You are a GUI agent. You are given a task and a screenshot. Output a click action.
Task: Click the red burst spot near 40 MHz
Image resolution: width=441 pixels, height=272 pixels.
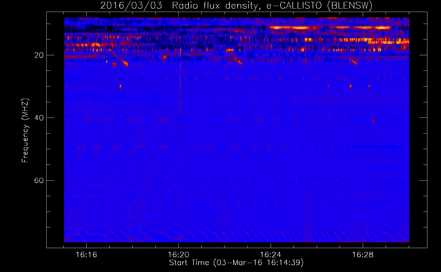[x=373, y=120]
